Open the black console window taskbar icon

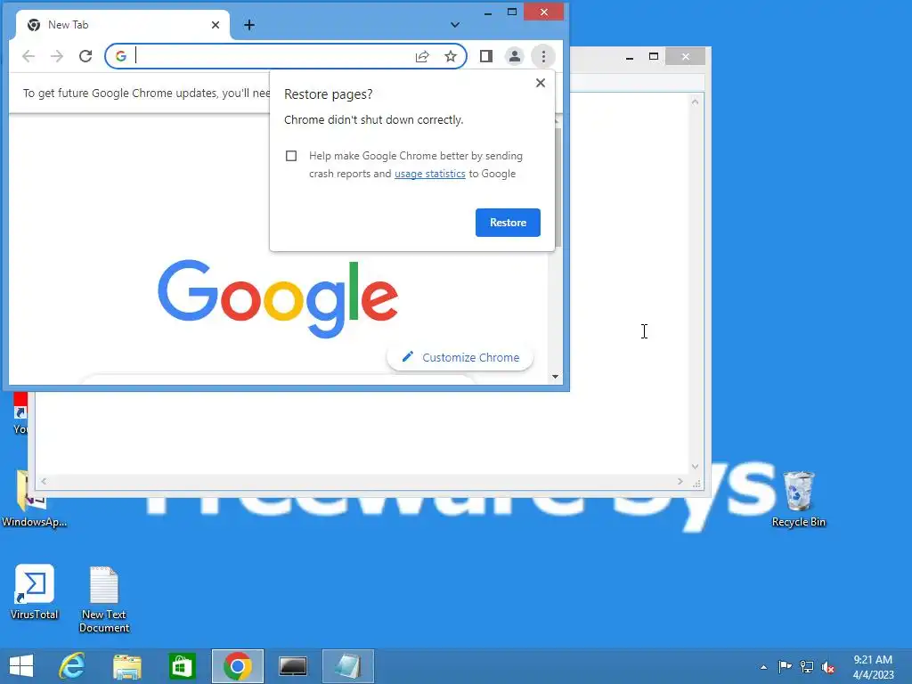coord(292,666)
